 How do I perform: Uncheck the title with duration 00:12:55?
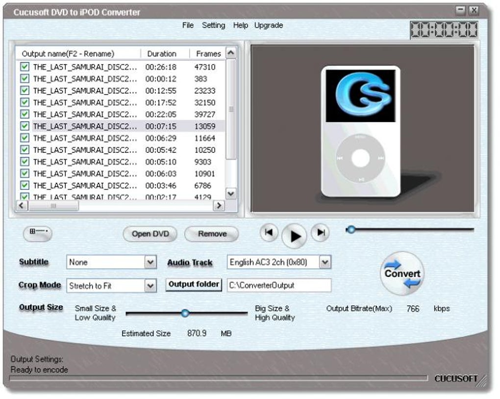[x=25, y=91]
